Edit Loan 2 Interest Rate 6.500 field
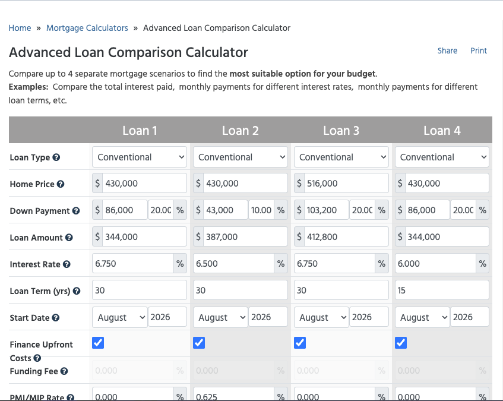Image resolution: width=503 pixels, height=401 pixels. [x=233, y=263]
